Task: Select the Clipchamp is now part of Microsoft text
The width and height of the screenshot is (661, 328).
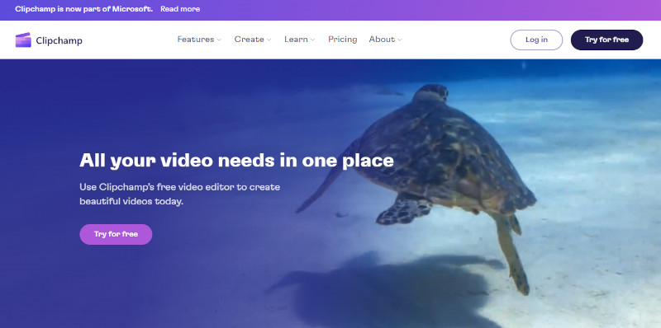Action: pyautogui.click(x=84, y=9)
